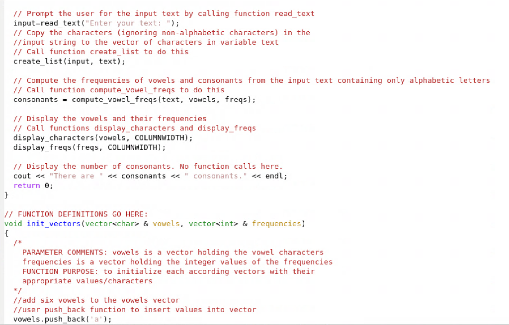The width and height of the screenshot is (509, 325).
Task: Click the "There are " string literal
Action: [x=76, y=176]
